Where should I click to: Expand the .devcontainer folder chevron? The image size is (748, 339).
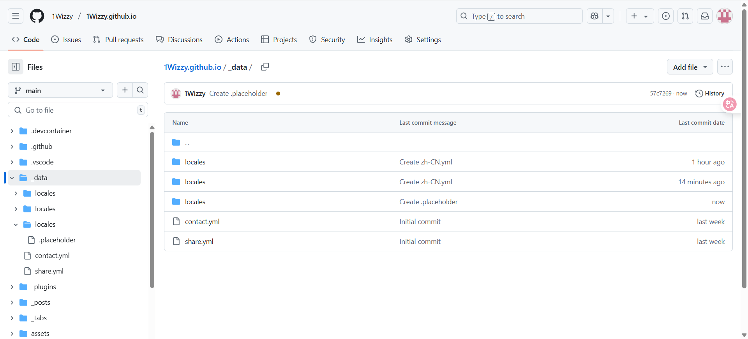[12, 131]
